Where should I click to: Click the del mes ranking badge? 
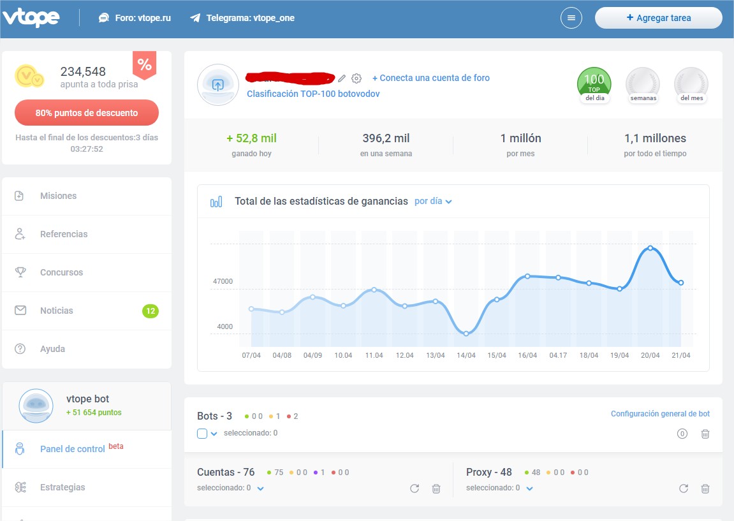pos(691,85)
